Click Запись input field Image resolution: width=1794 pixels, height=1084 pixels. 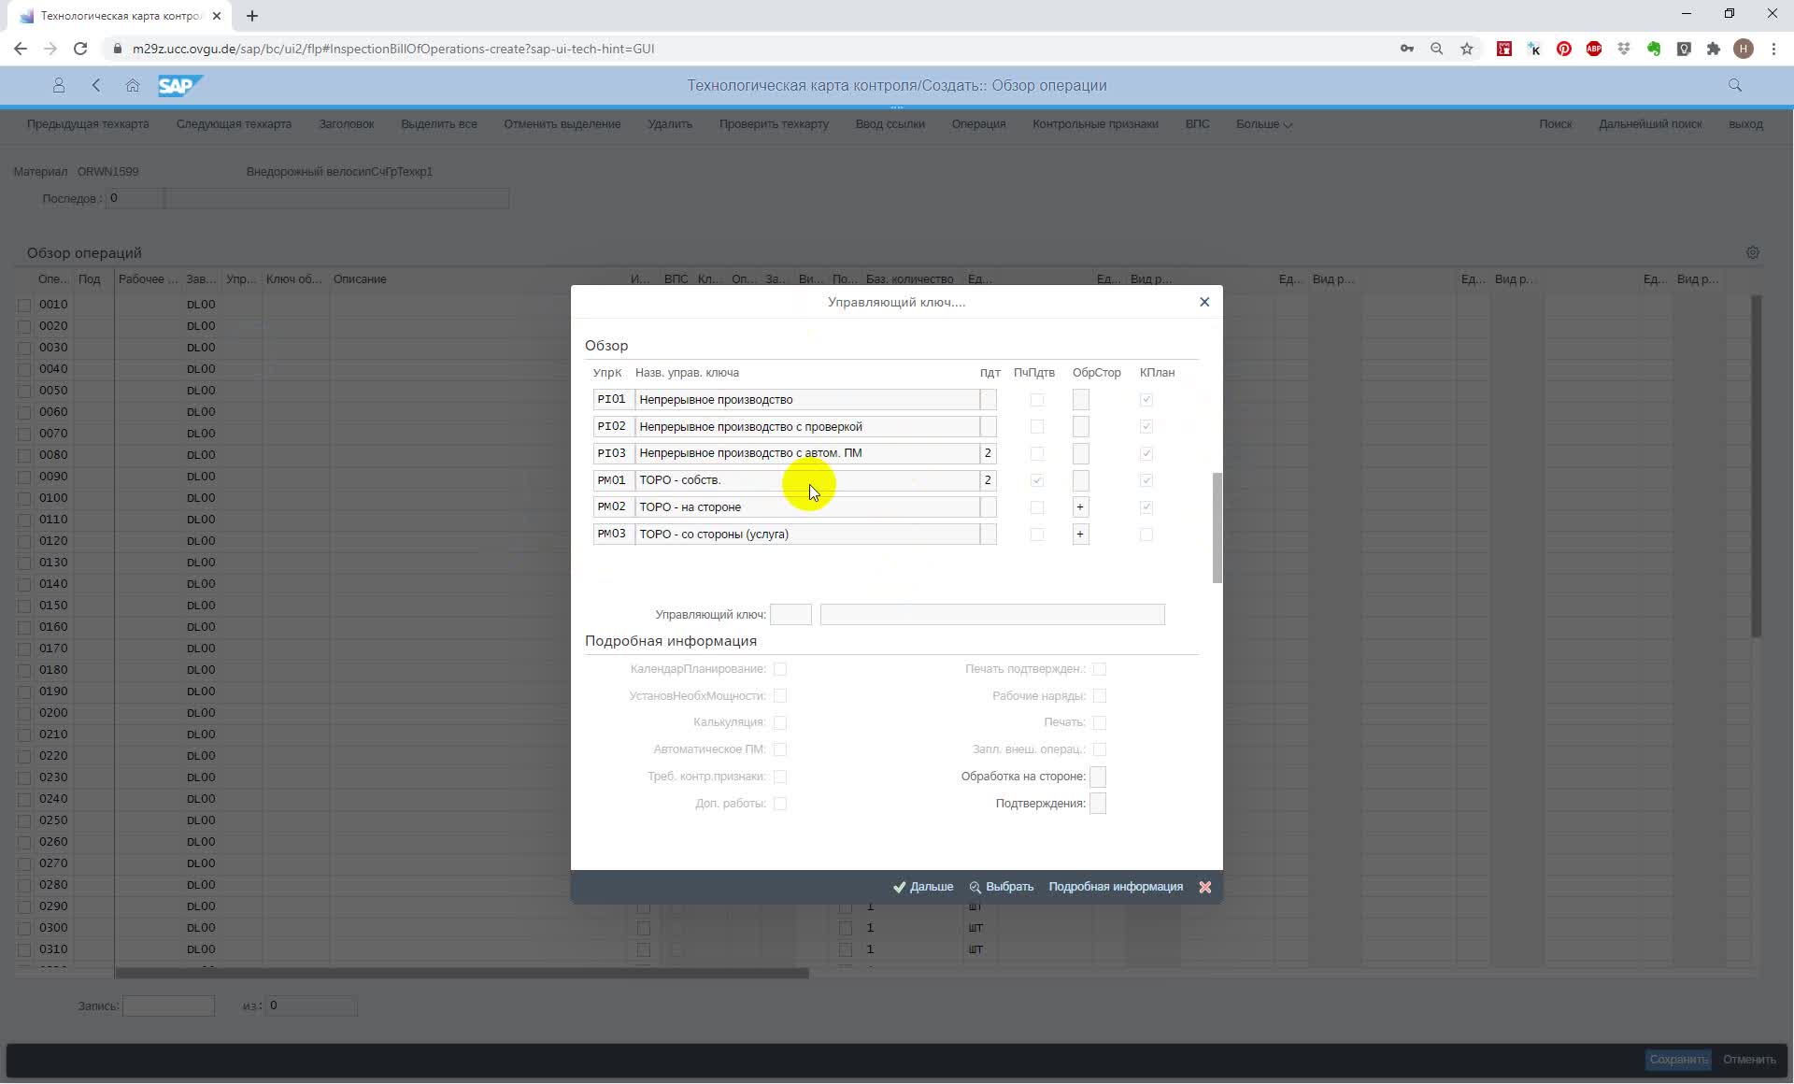click(169, 1006)
